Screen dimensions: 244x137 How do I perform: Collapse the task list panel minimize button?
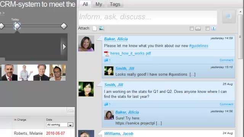(71, 110)
